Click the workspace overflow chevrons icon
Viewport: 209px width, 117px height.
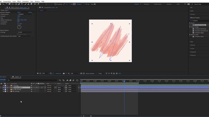(185, 4)
